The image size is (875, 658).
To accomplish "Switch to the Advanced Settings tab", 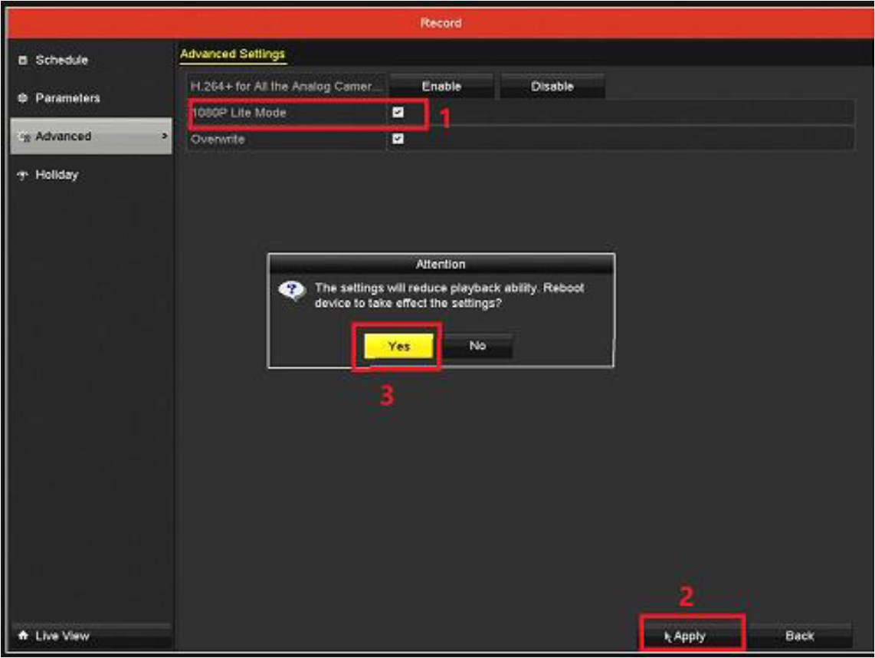I will 232,54.
